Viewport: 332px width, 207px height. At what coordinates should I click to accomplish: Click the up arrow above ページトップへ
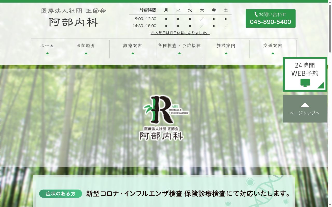305,105
